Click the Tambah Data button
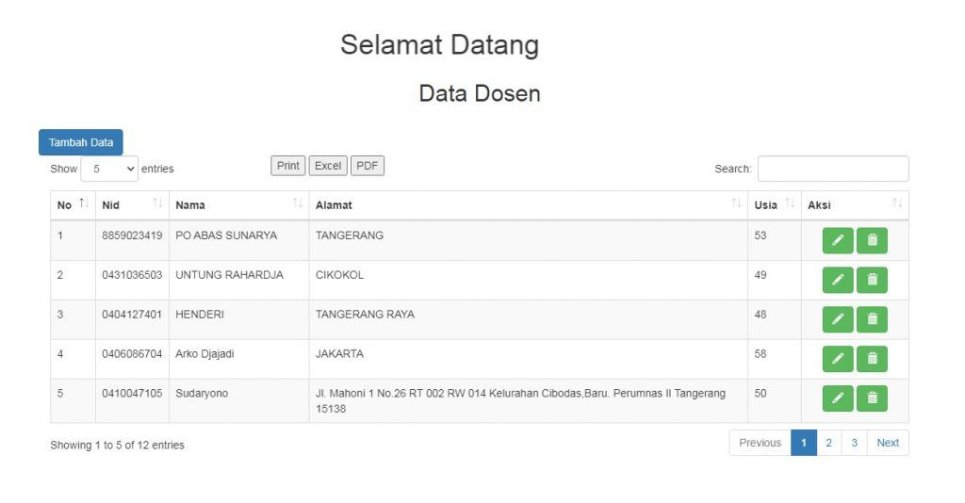Viewport: 965px width, 503px height. coord(81,142)
